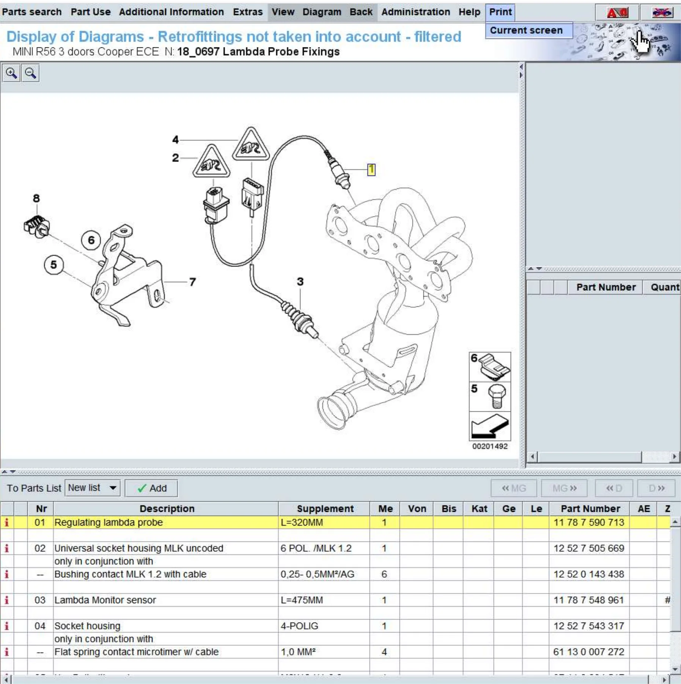Open the Extras menu
This screenshot has height=684, width=681.
248,12
